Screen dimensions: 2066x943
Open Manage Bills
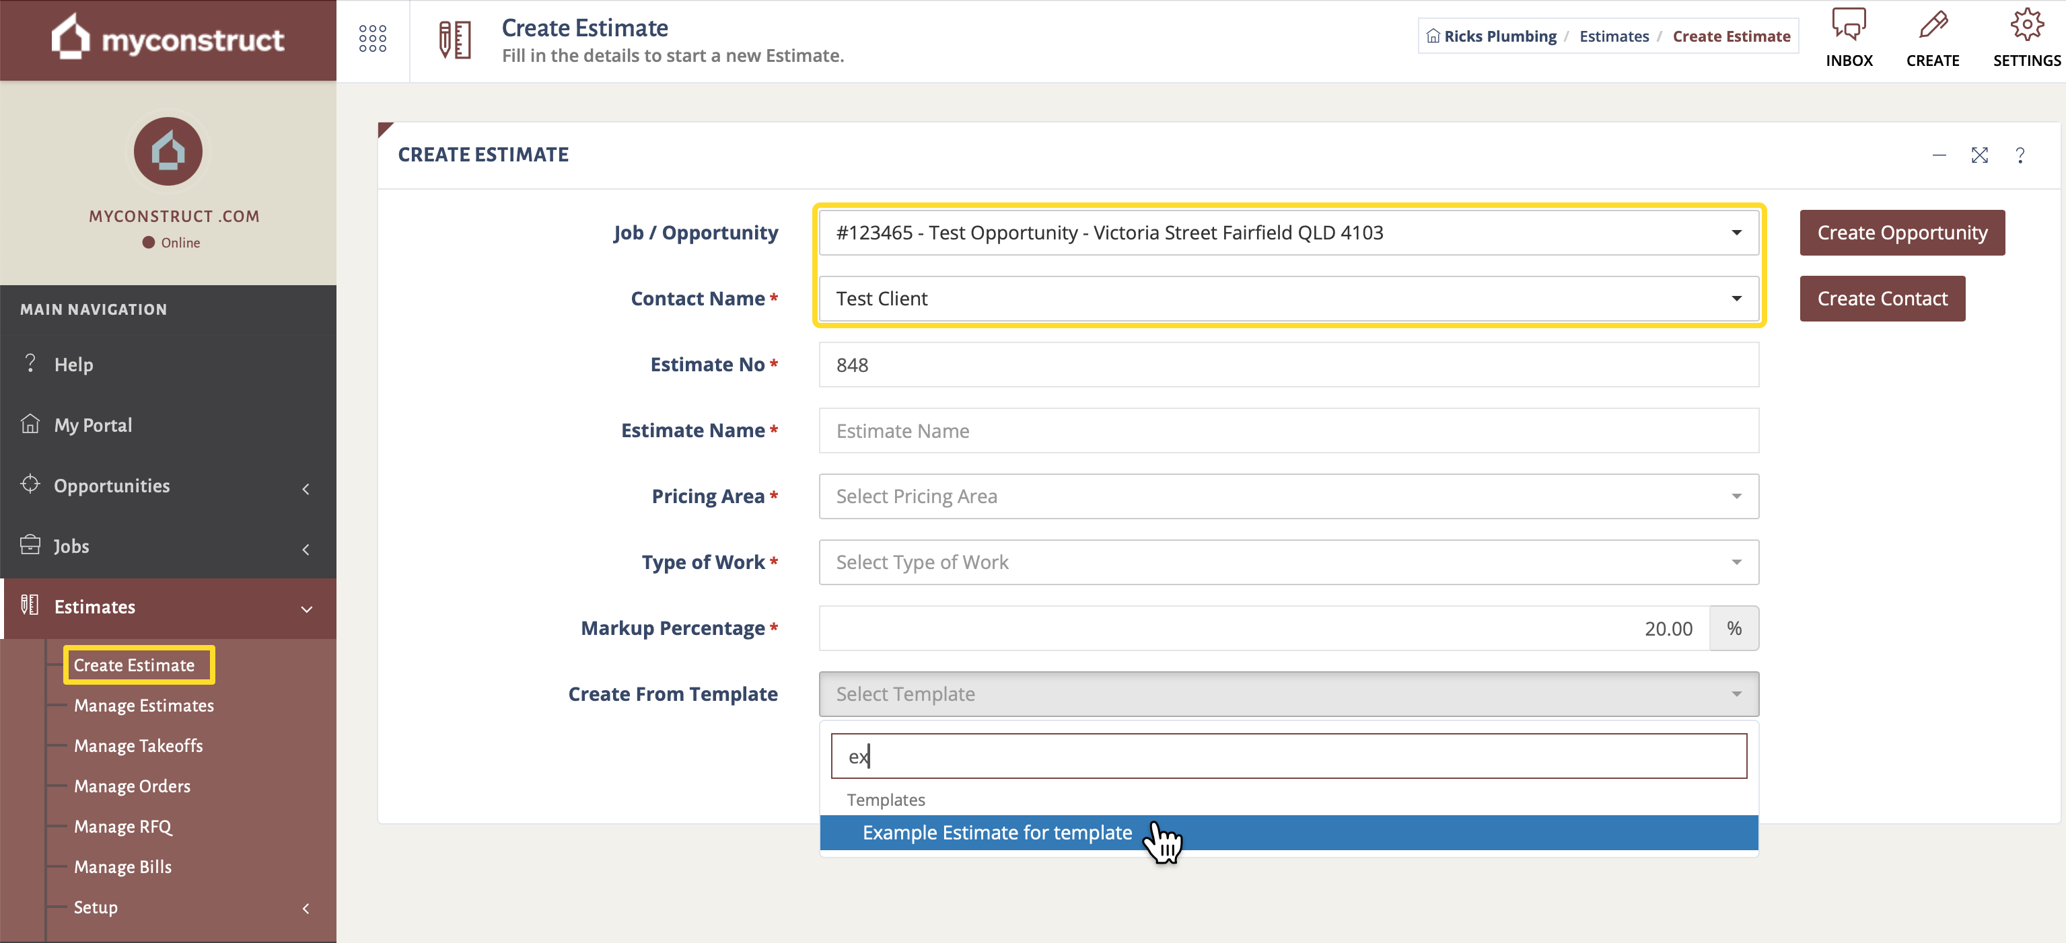[x=122, y=867]
